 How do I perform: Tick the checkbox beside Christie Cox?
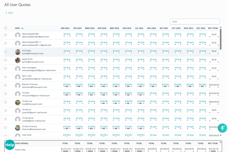[x=5, y=102]
